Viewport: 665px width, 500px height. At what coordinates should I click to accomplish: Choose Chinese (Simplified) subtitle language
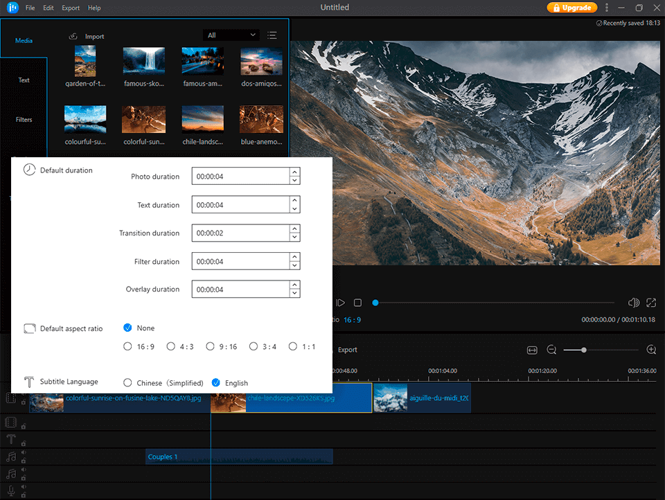(x=127, y=383)
